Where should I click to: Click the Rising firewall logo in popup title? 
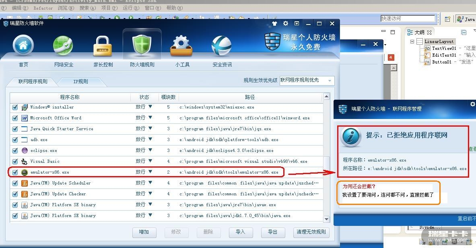pos(343,109)
